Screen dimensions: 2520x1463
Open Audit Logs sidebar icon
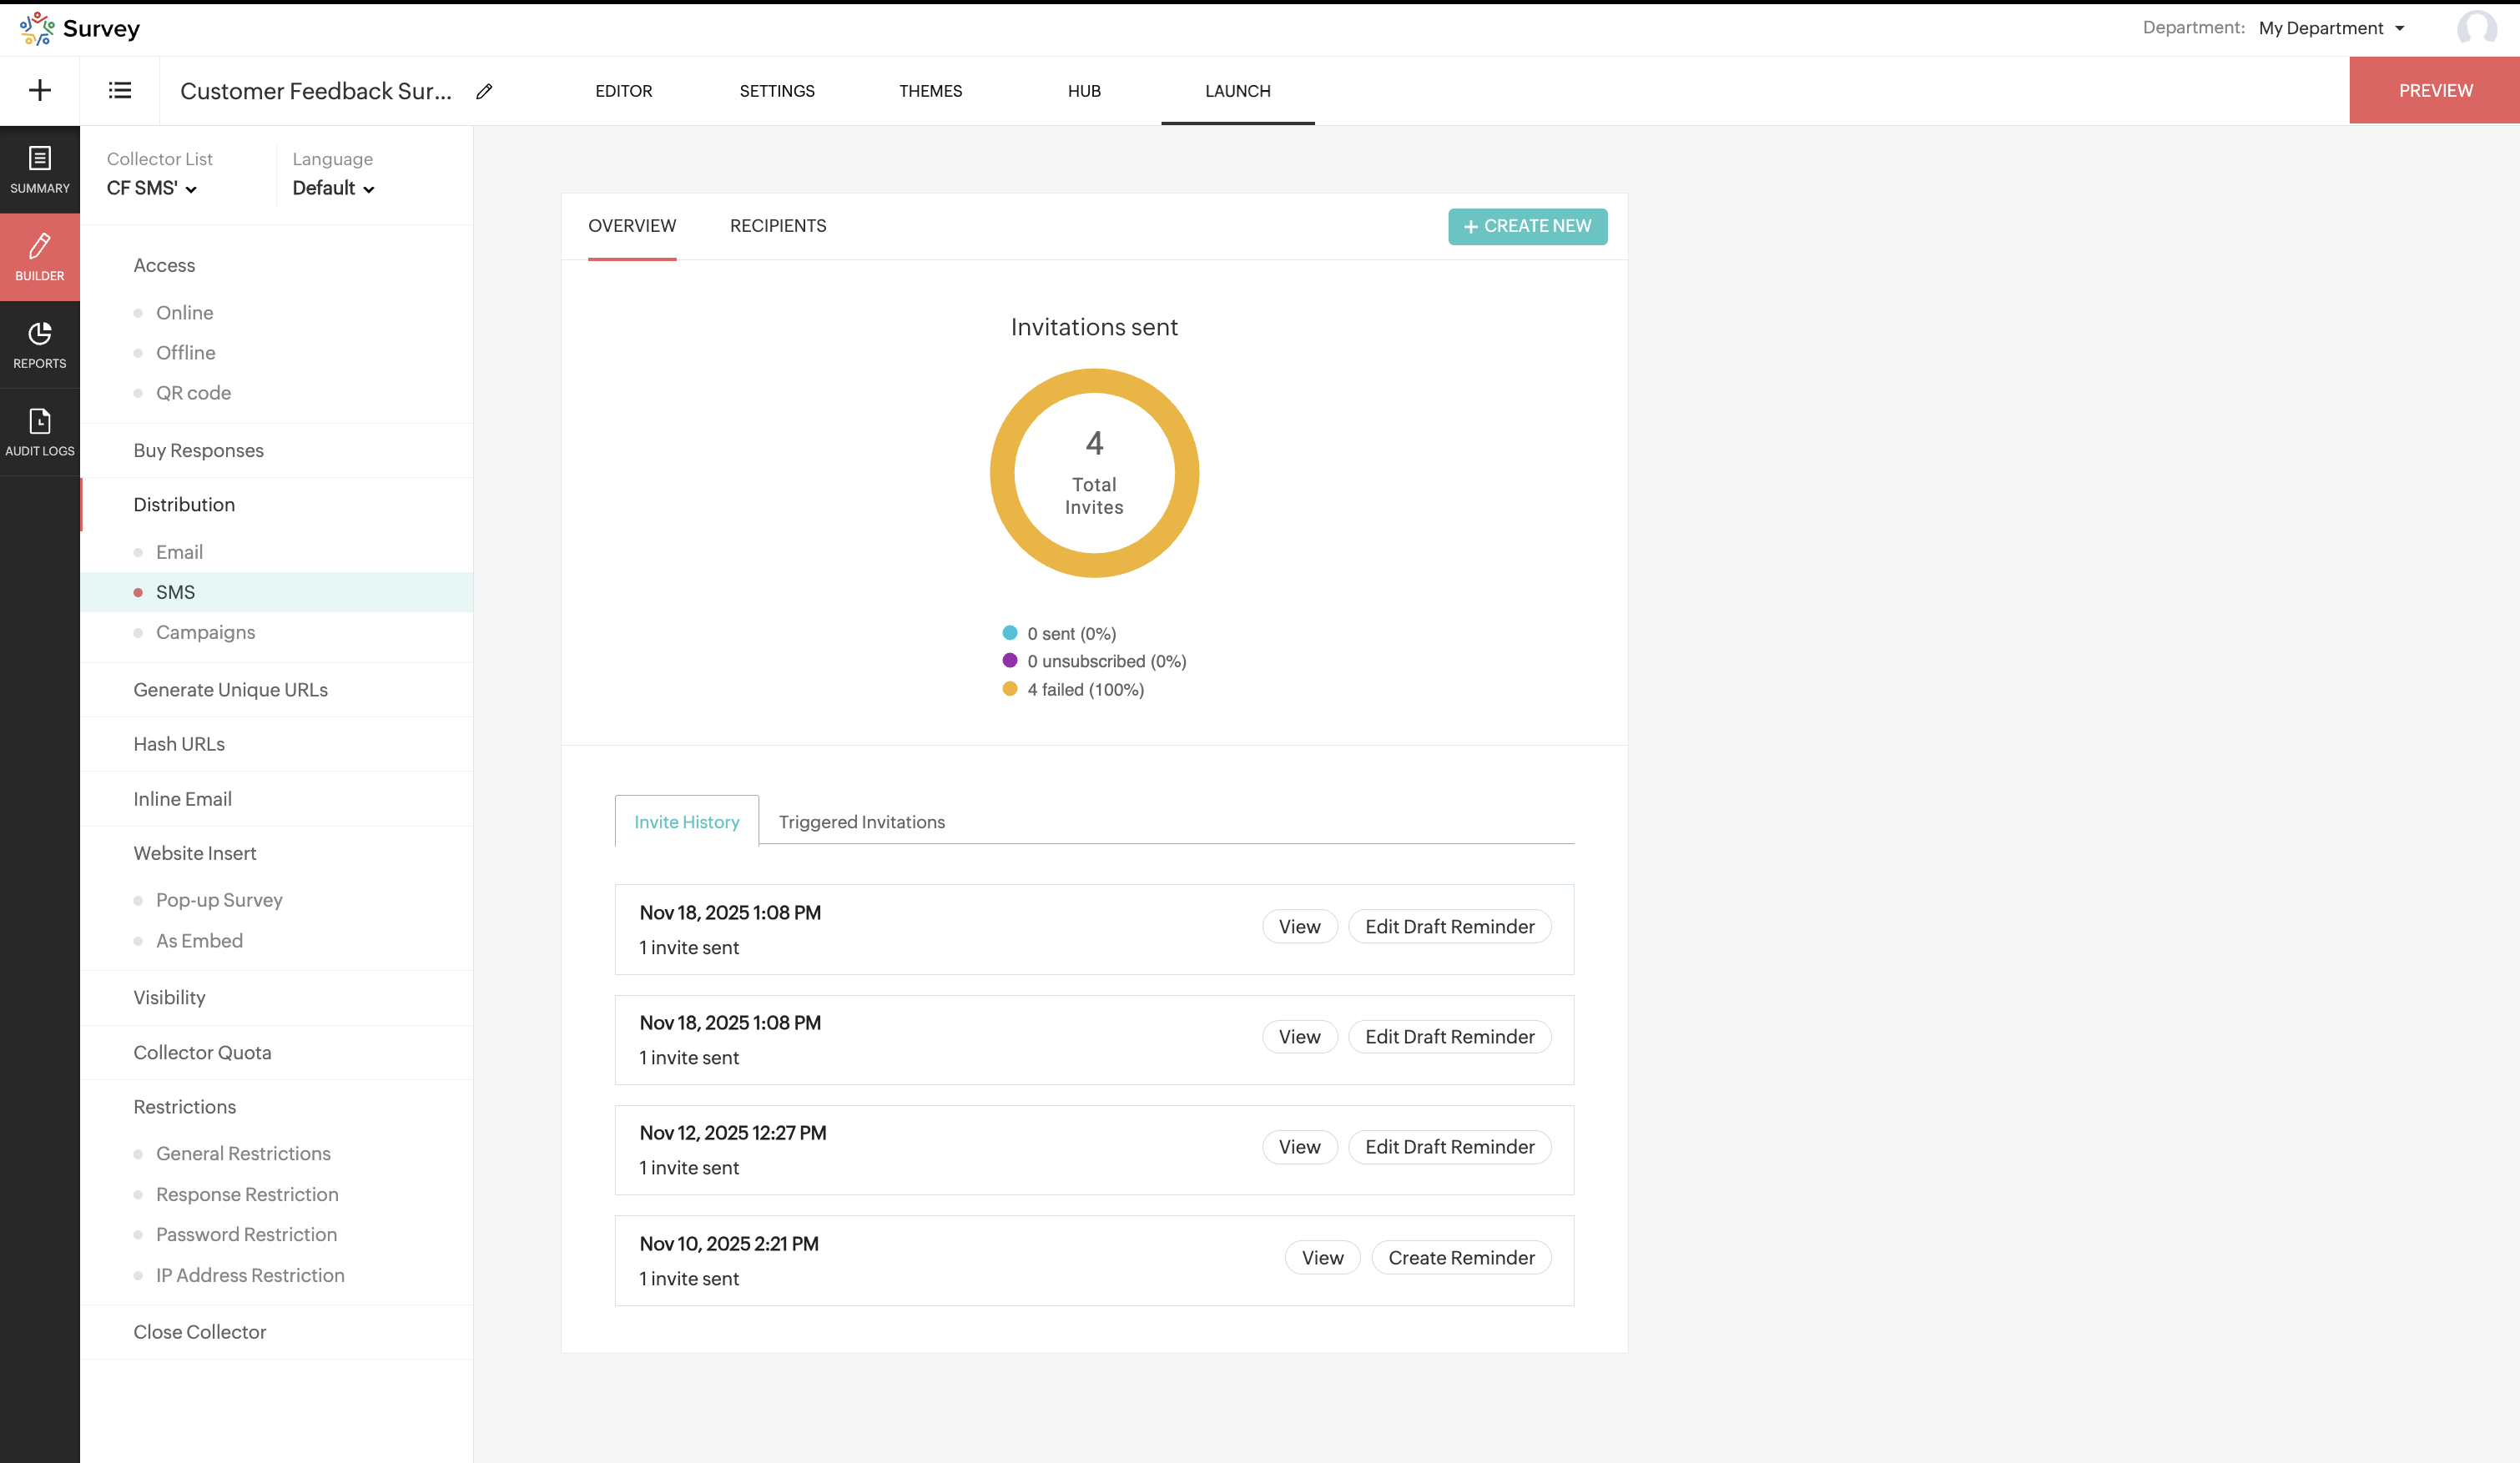coord(40,432)
